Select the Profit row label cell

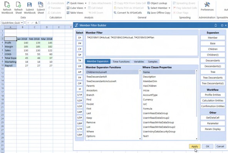(x=10, y=43)
